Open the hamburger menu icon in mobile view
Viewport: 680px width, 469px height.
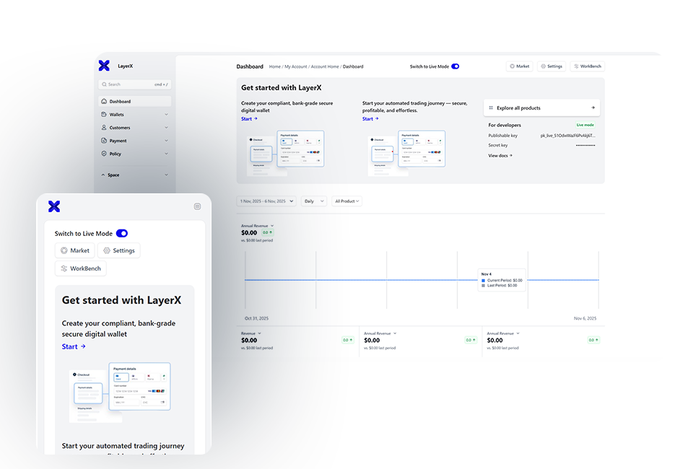[x=197, y=206]
